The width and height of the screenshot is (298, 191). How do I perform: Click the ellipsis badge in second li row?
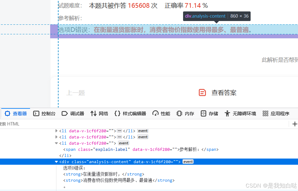(x=119, y=137)
